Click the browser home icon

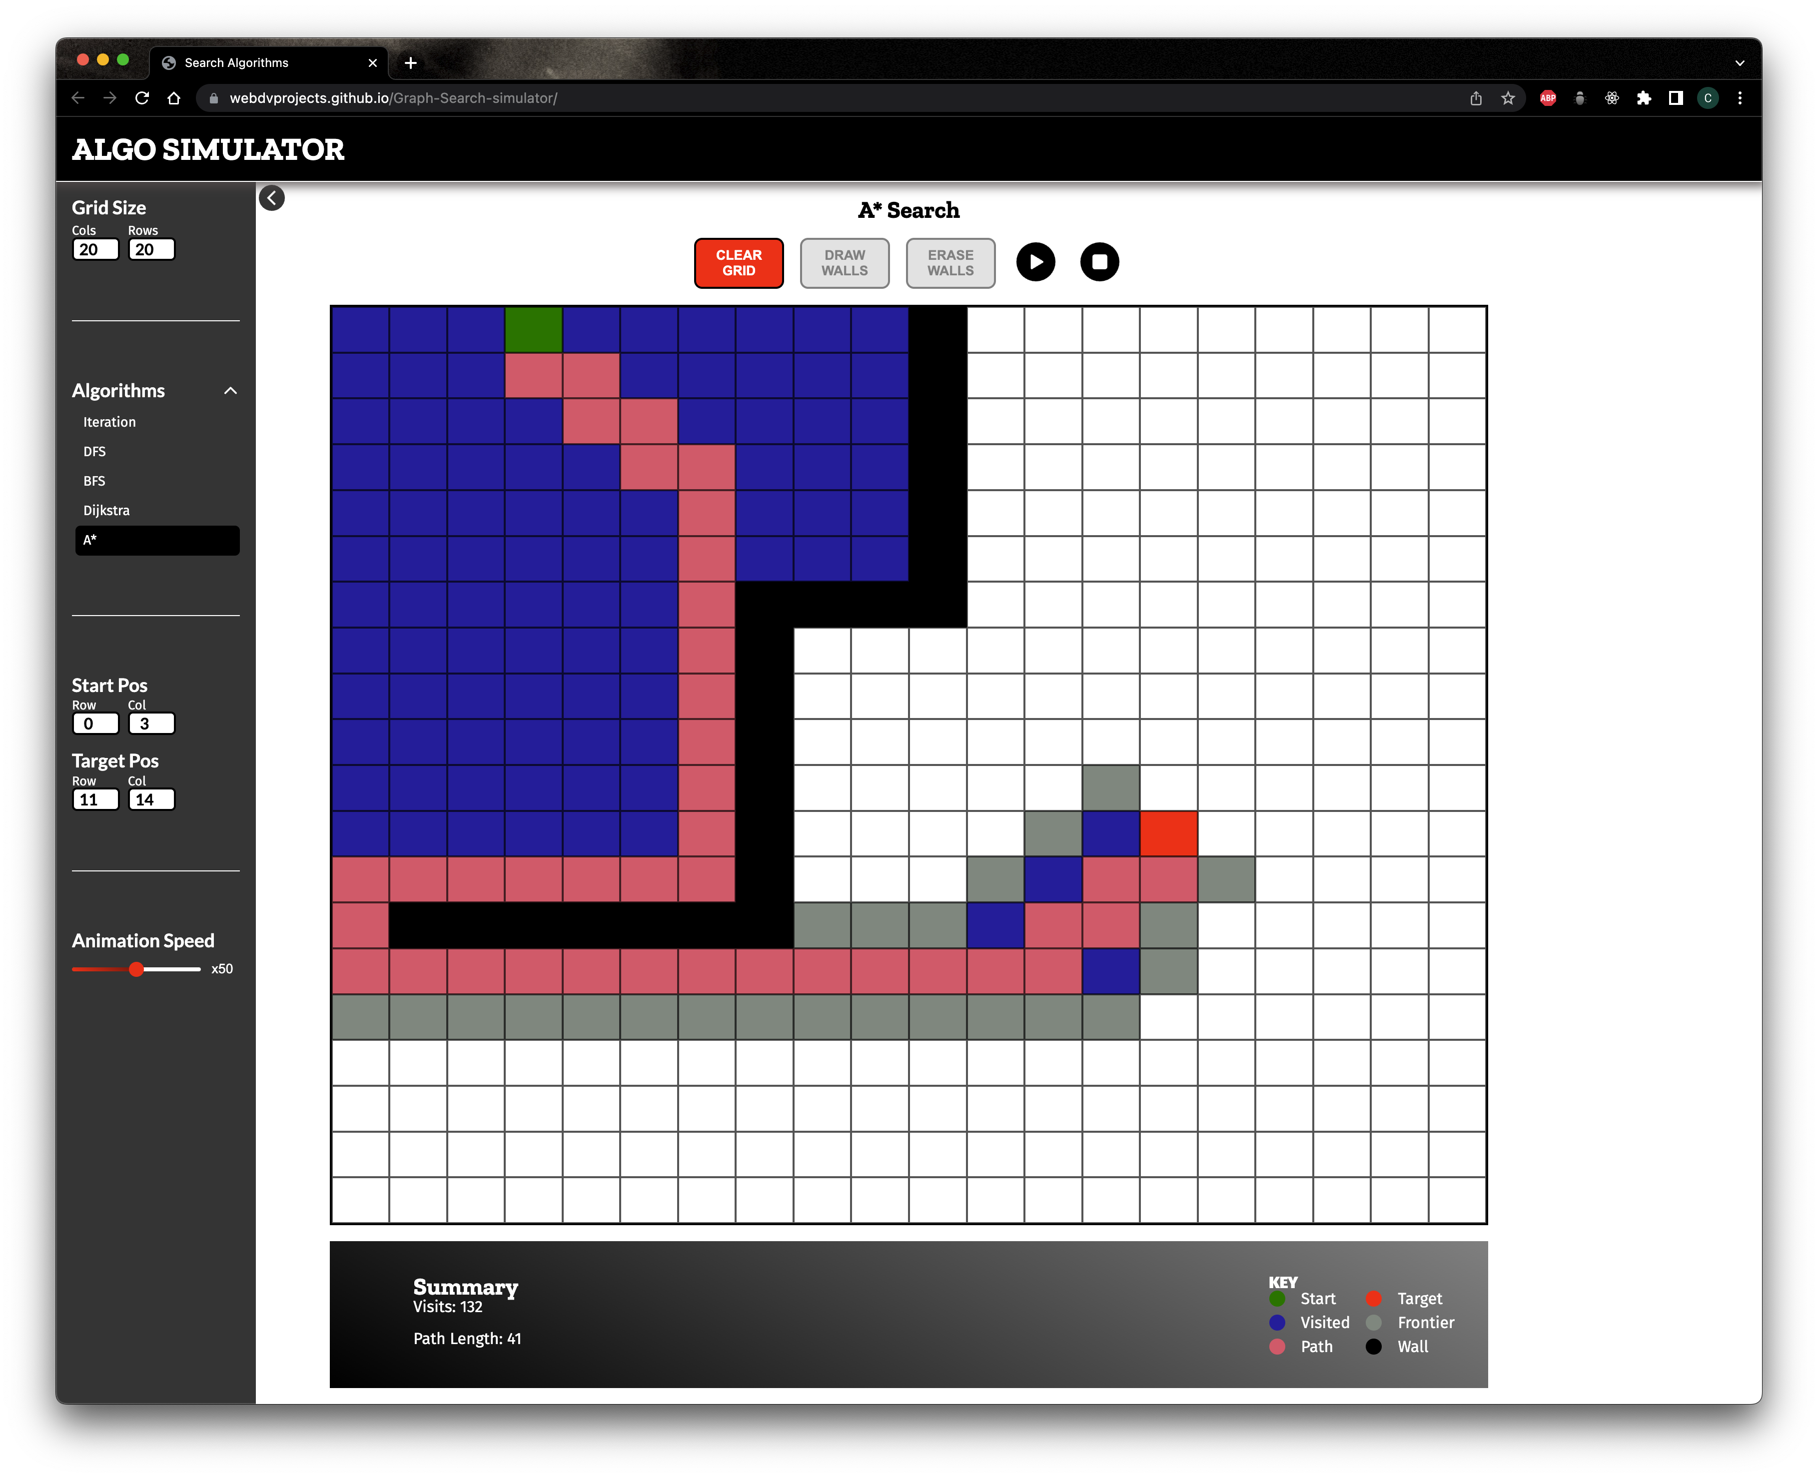tap(174, 98)
